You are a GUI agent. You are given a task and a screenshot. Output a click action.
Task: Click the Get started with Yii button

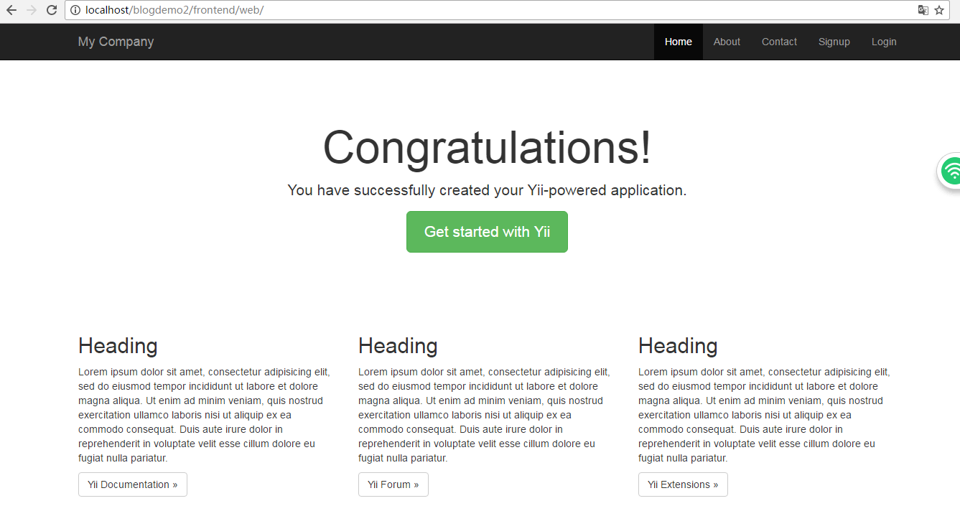click(487, 232)
